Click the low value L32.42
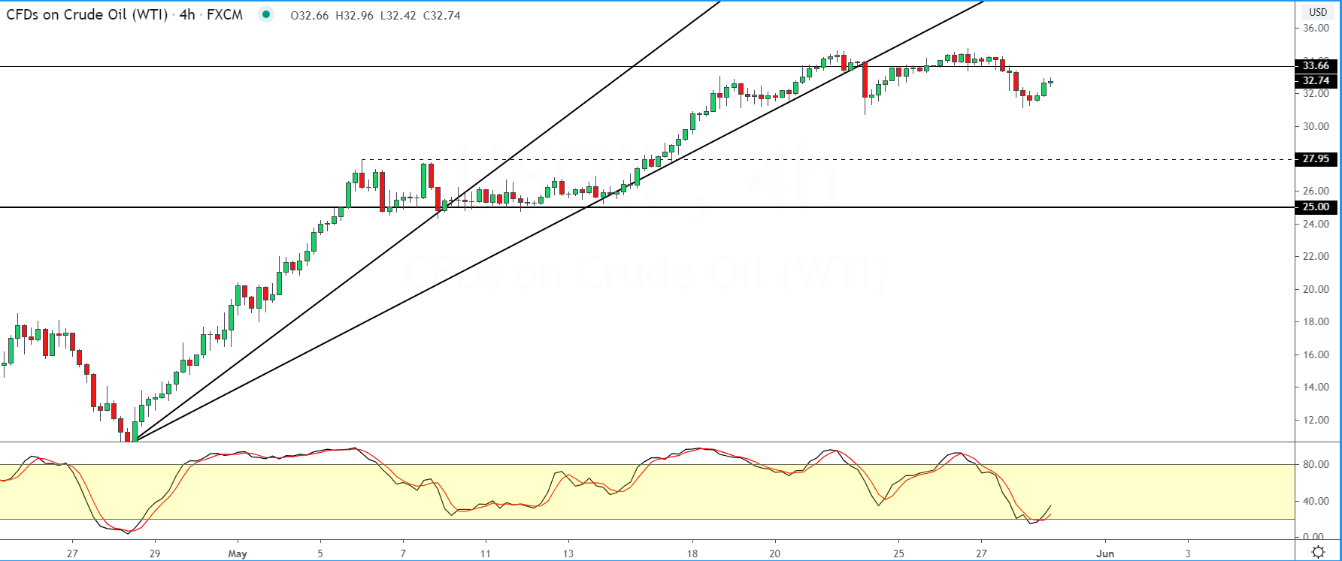The height and width of the screenshot is (561, 1342). coord(398,15)
